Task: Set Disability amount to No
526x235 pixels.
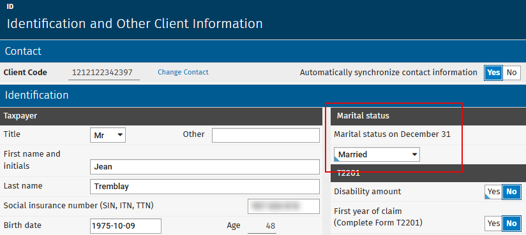Action: [511, 192]
